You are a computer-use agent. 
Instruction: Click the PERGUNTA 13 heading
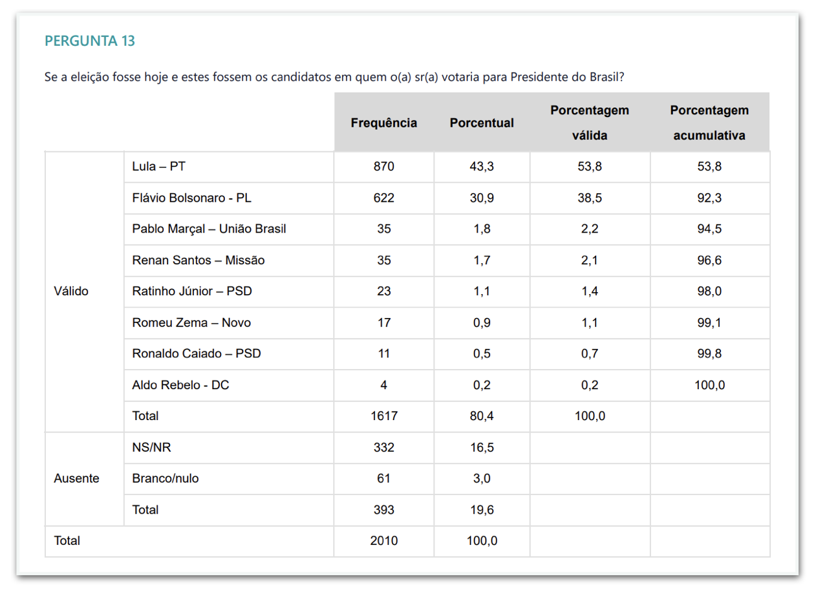[x=90, y=41]
